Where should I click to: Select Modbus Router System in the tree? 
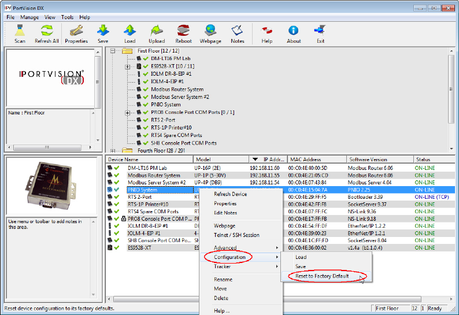[177, 89]
